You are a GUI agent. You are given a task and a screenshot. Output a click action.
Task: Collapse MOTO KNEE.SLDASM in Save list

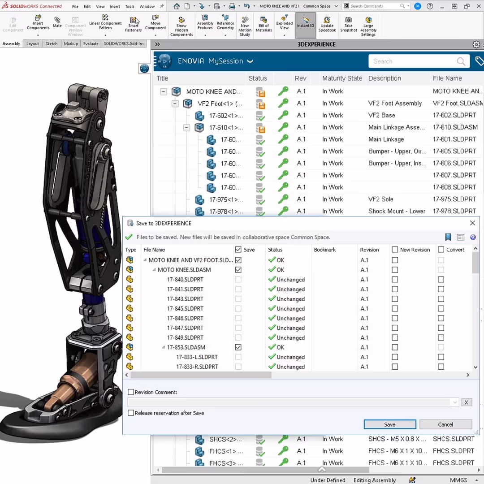point(154,270)
